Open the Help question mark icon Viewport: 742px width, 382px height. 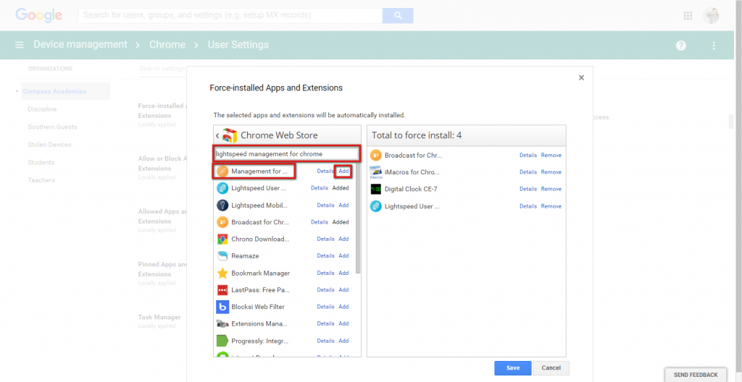681,46
